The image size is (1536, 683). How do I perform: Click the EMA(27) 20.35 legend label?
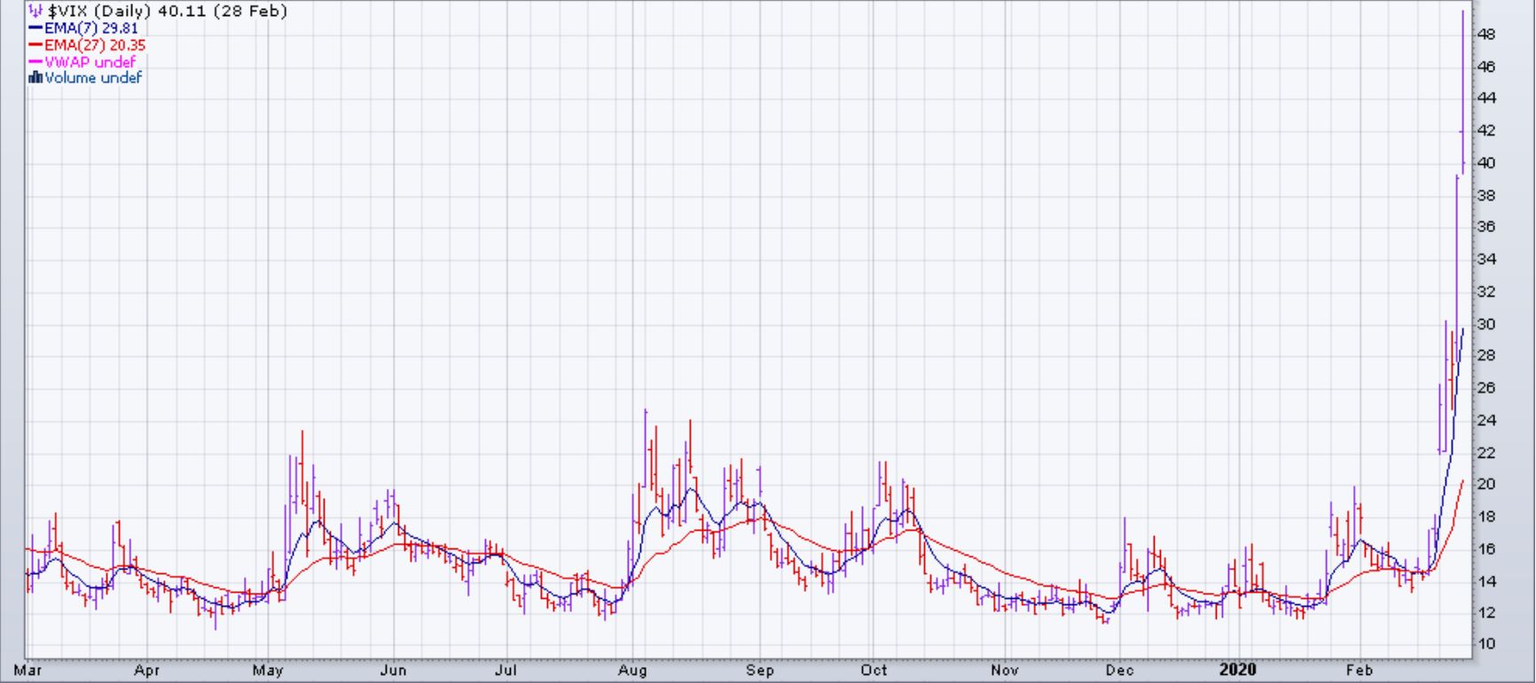tap(95, 45)
